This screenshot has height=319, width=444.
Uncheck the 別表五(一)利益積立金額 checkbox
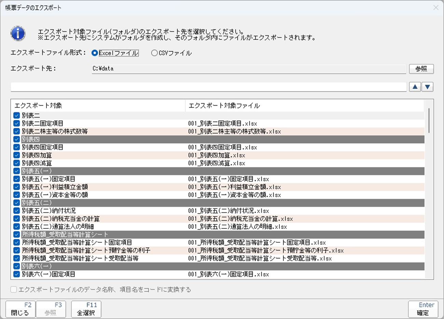click(x=16, y=187)
